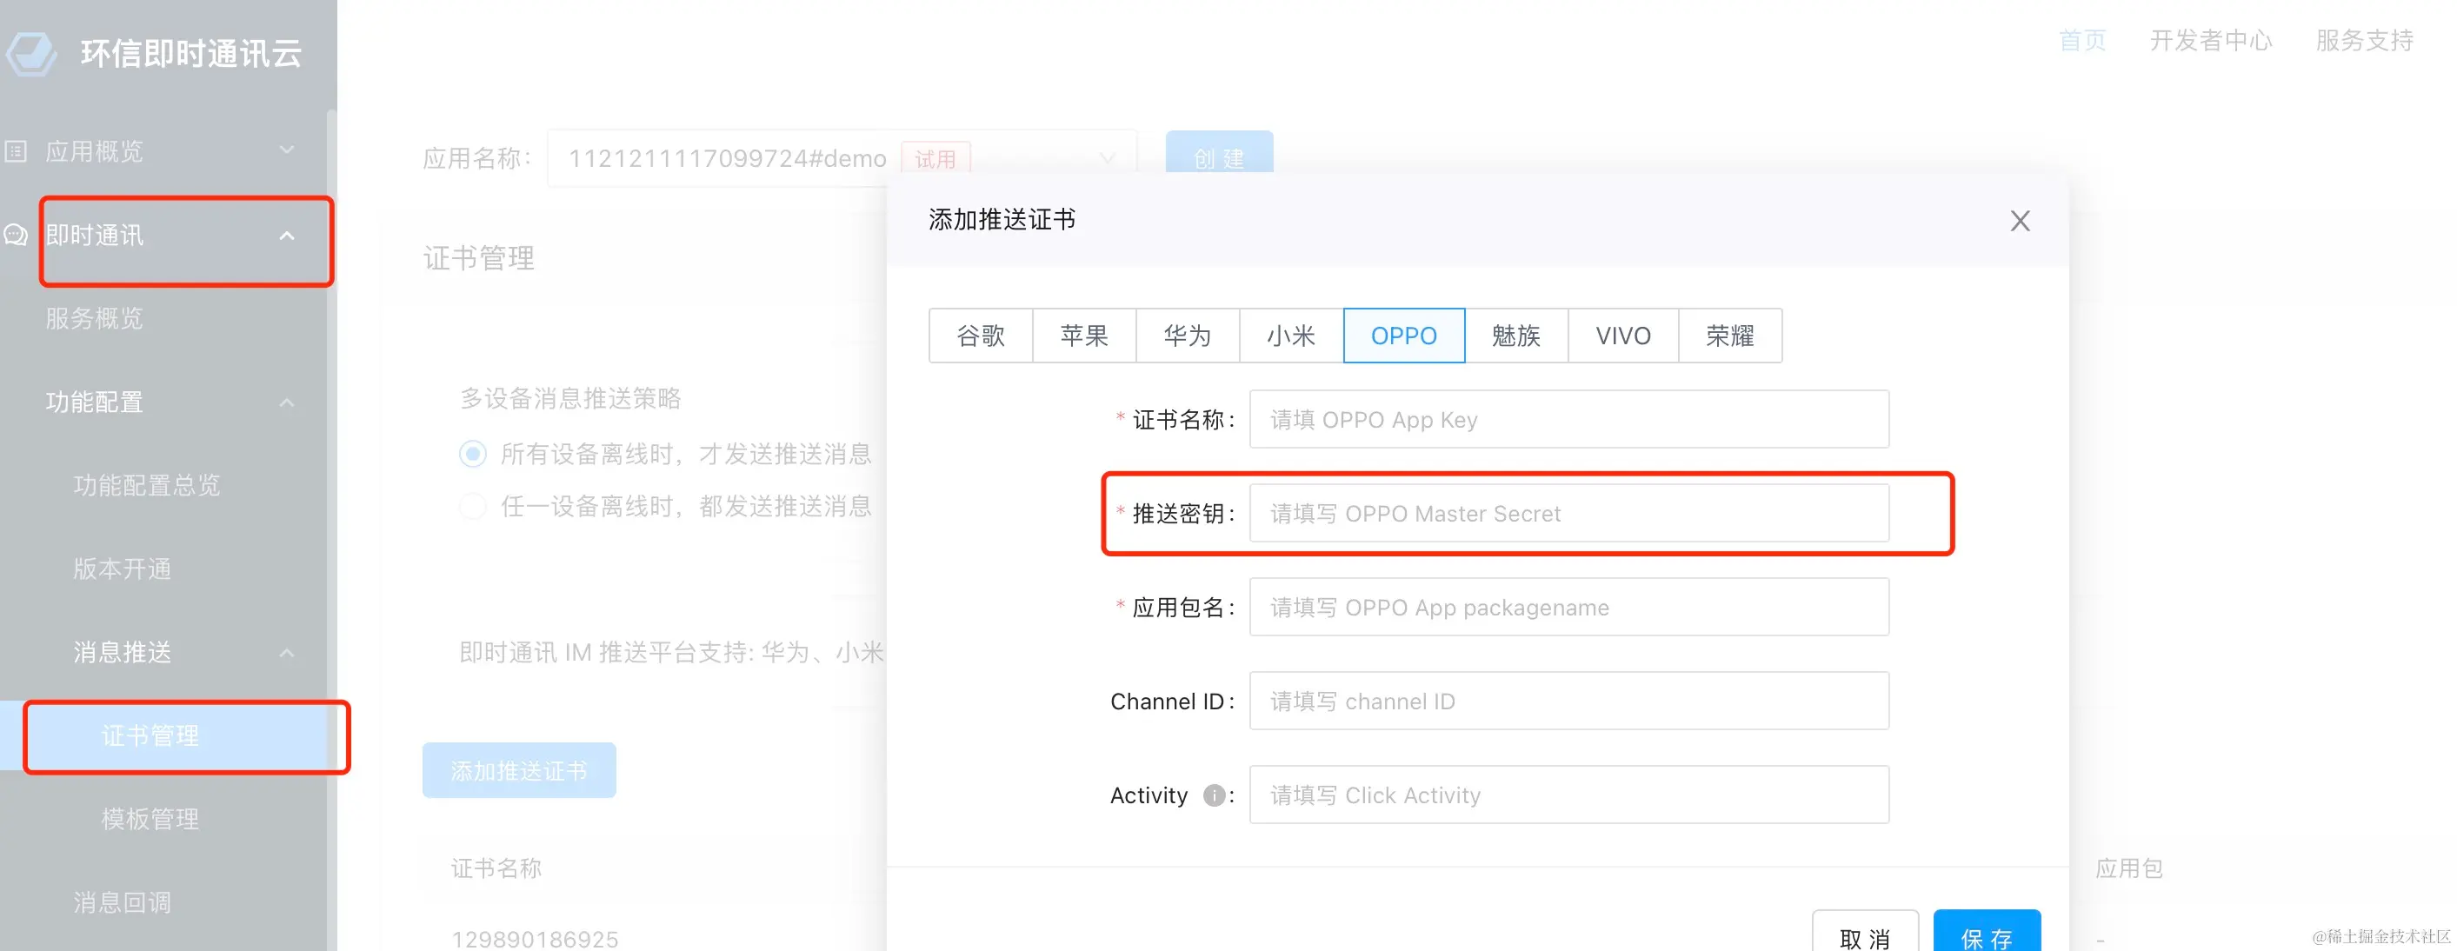
Task: Collapse the 即时通讯 sidebar section
Action: (x=286, y=236)
